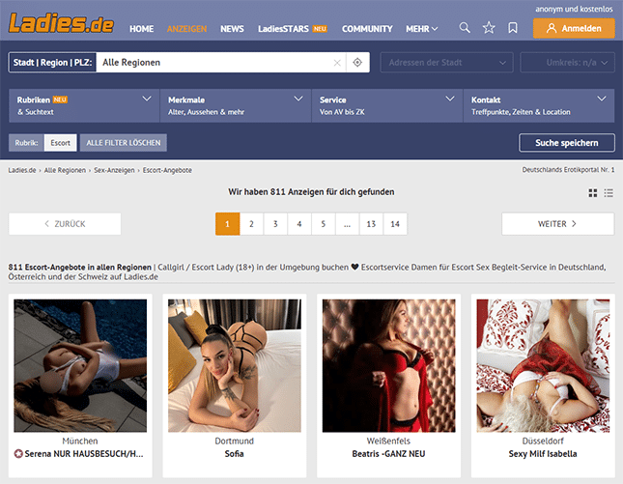Viewport: 623px width, 484px height.
Task: Click the Anmelden login button
Action: [573, 28]
